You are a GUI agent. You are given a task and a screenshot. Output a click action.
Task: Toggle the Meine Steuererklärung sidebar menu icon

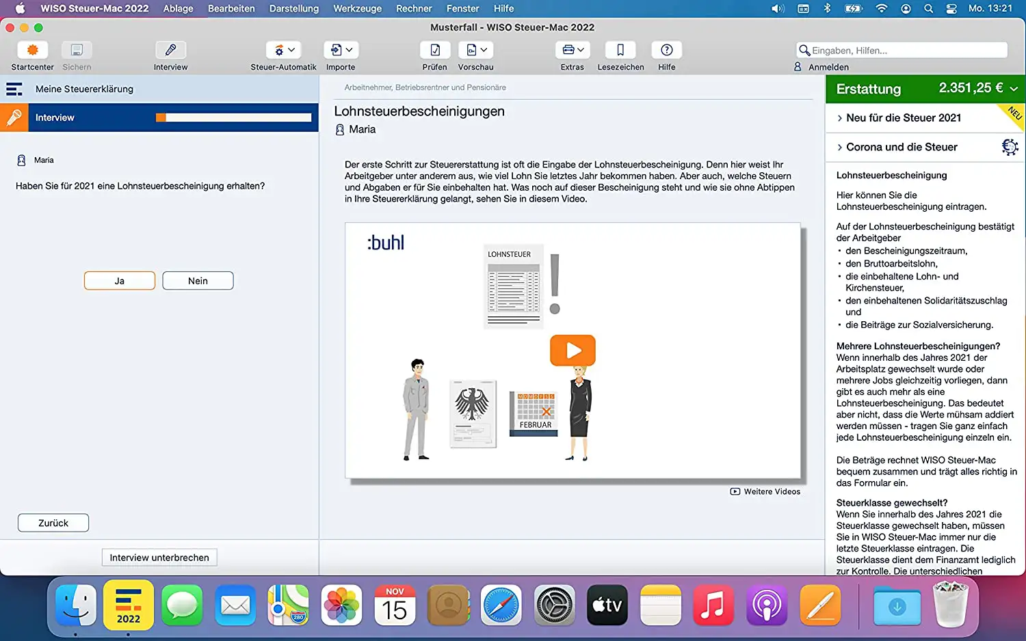click(x=14, y=90)
